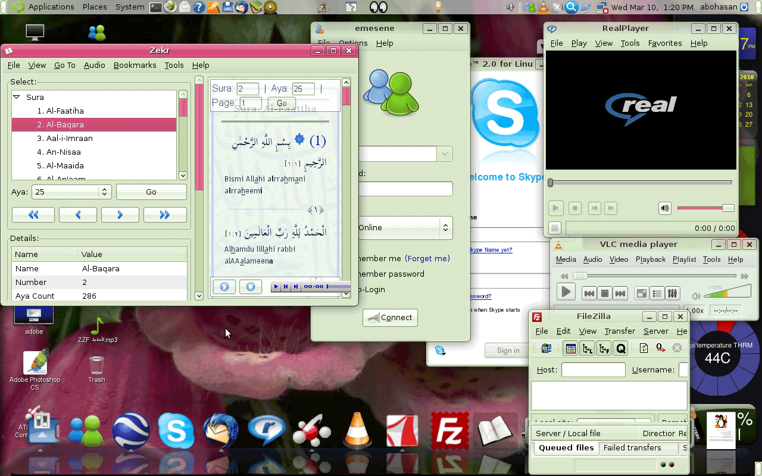
Task: Open FileZilla Transfer menu
Action: click(x=620, y=331)
